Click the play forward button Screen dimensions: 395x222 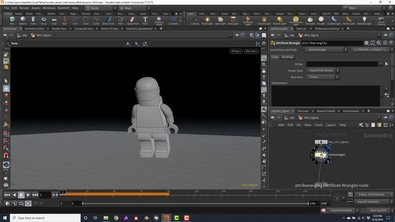click(x=28, y=195)
